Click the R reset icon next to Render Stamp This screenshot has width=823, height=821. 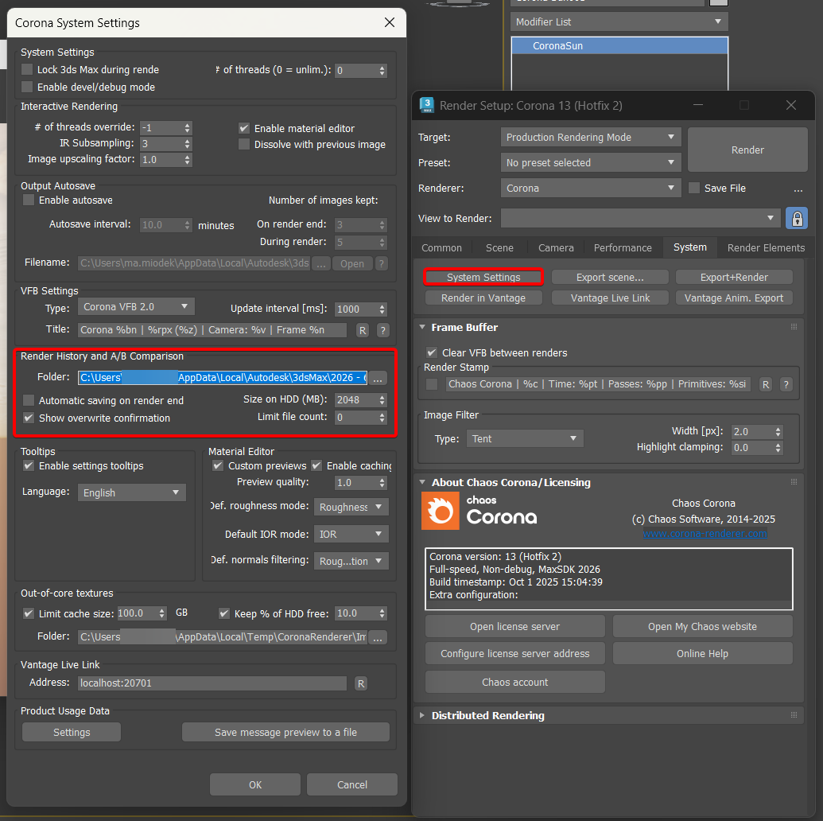coord(765,383)
